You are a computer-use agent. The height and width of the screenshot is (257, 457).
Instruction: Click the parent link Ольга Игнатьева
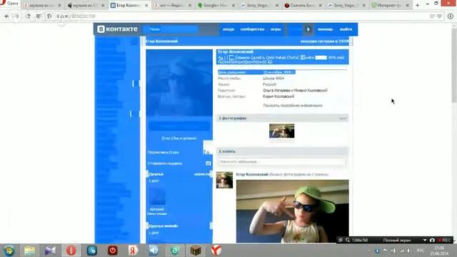coord(276,91)
